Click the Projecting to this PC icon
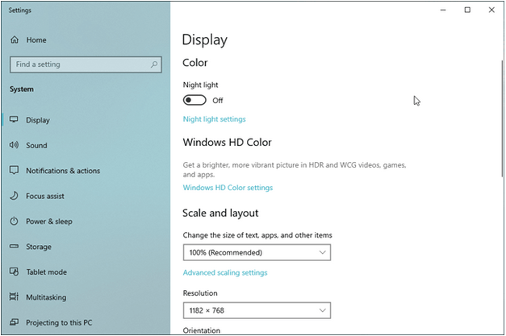Image resolution: width=506 pixels, height=336 pixels. (x=14, y=321)
